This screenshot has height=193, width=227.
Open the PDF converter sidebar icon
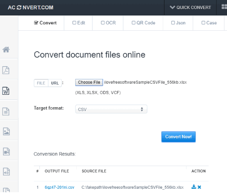coord(6,70)
